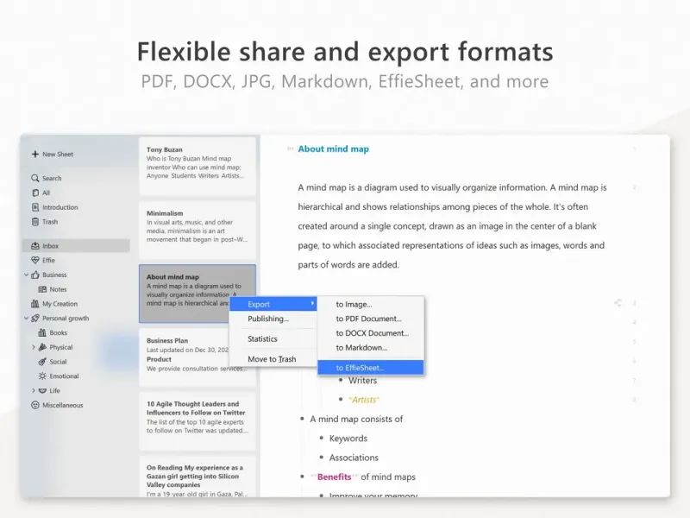
Task: Open the Introduction sheet icon
Action: pyautogui.click(x=35, y=207)
